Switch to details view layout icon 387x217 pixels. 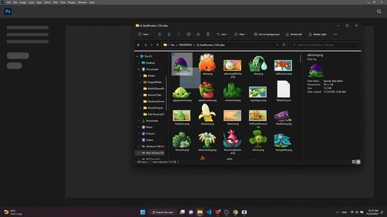[354, 162]
